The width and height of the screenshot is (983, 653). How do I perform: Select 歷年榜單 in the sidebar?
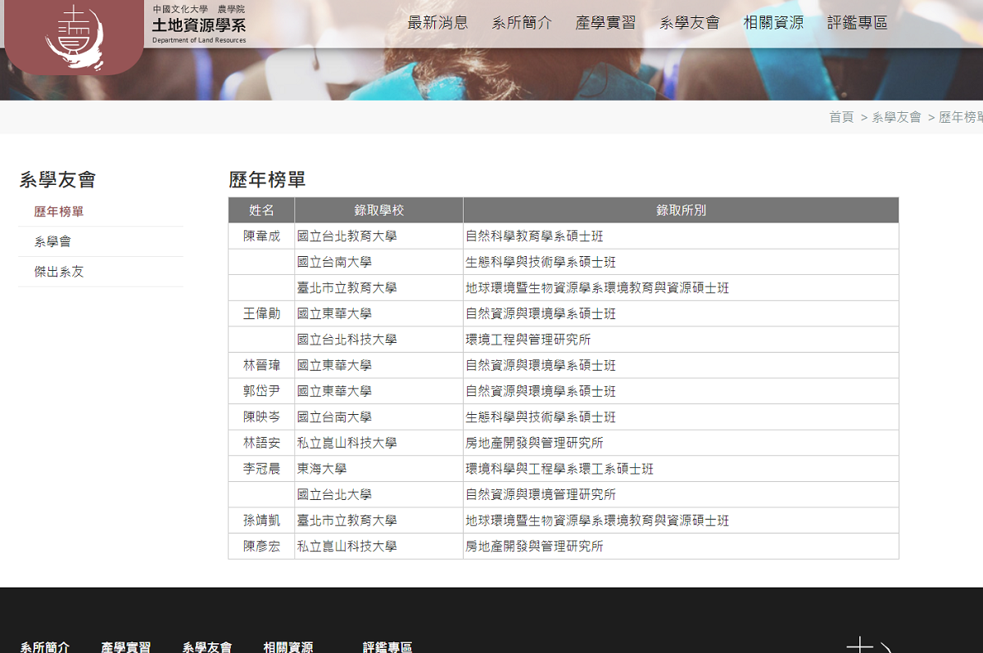tap(59, 212)
